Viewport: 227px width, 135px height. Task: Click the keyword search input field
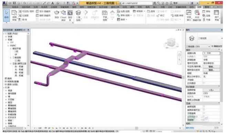tap(137, 3)
